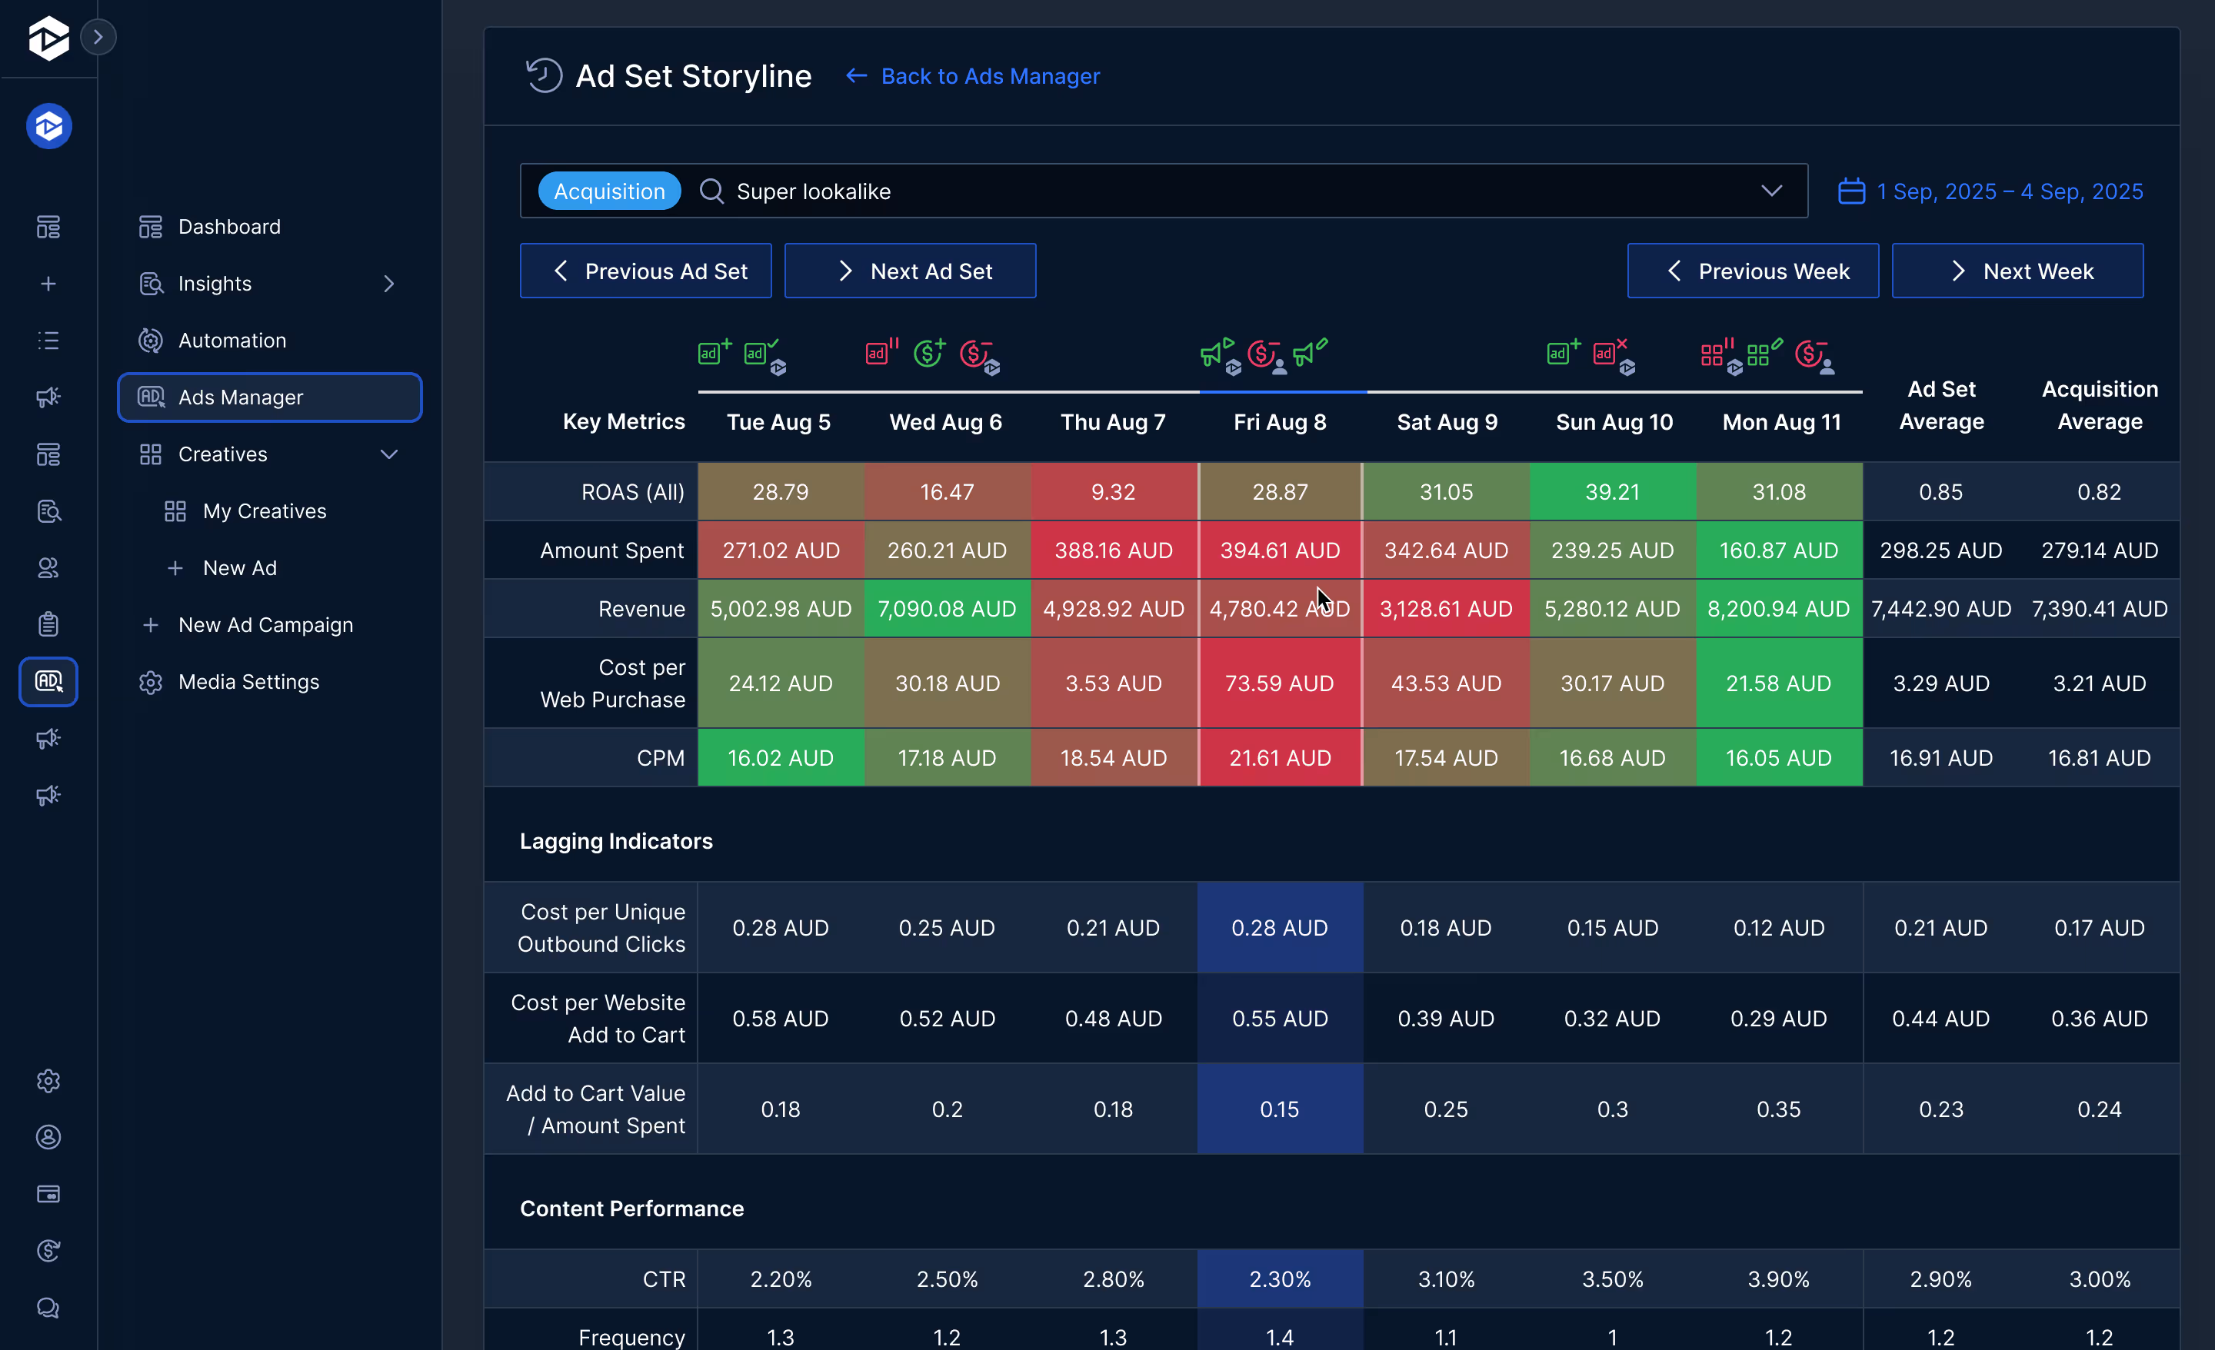Click the ad paused event icon above Thu Aug 7
Image resolution: width=2215 pixels, height=1350 pixels.
point(879,352)
